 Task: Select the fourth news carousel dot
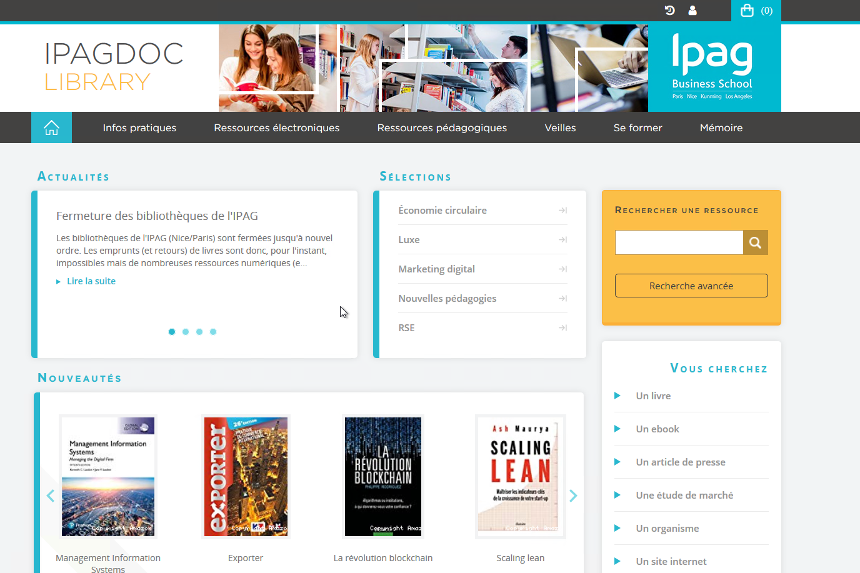tap(213, 332)
